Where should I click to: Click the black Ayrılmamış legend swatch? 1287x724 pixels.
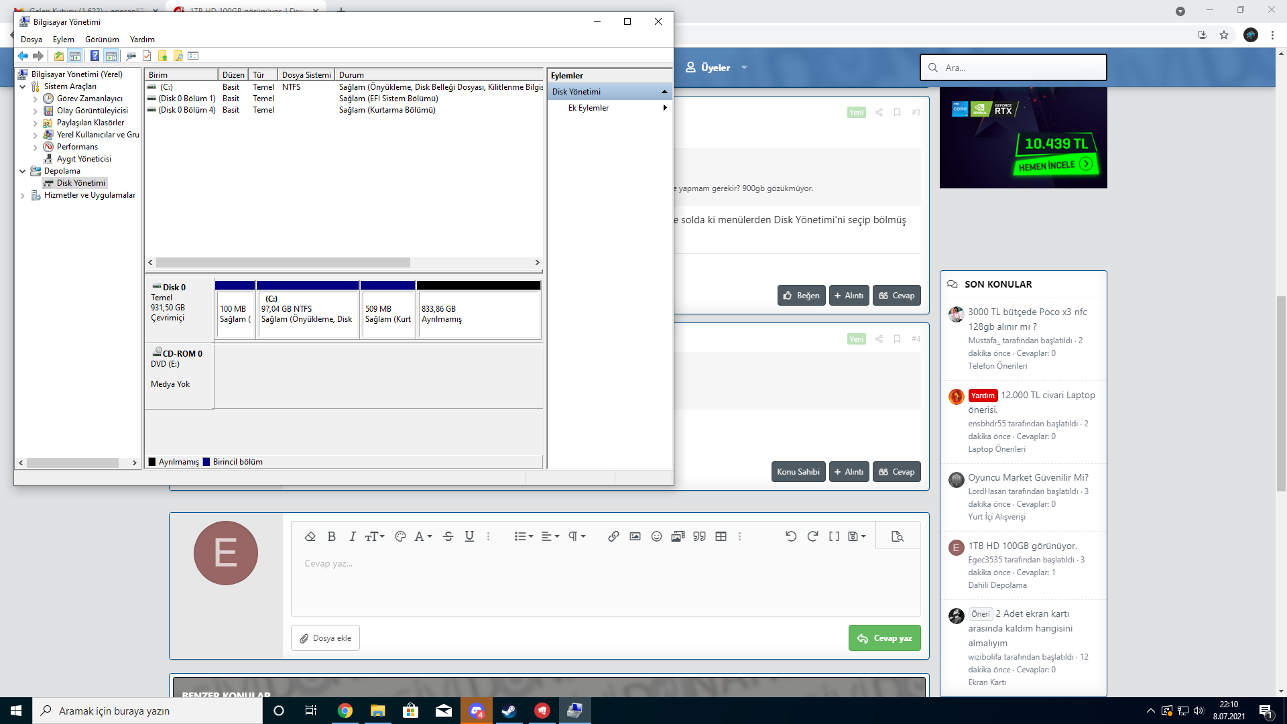[x=152, y=462]
